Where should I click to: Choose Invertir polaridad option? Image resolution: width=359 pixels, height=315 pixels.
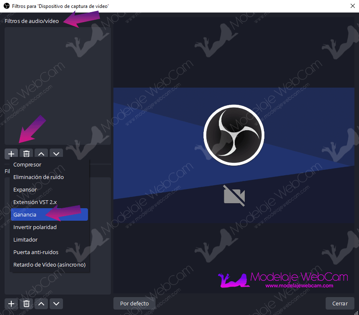[50, 227]
